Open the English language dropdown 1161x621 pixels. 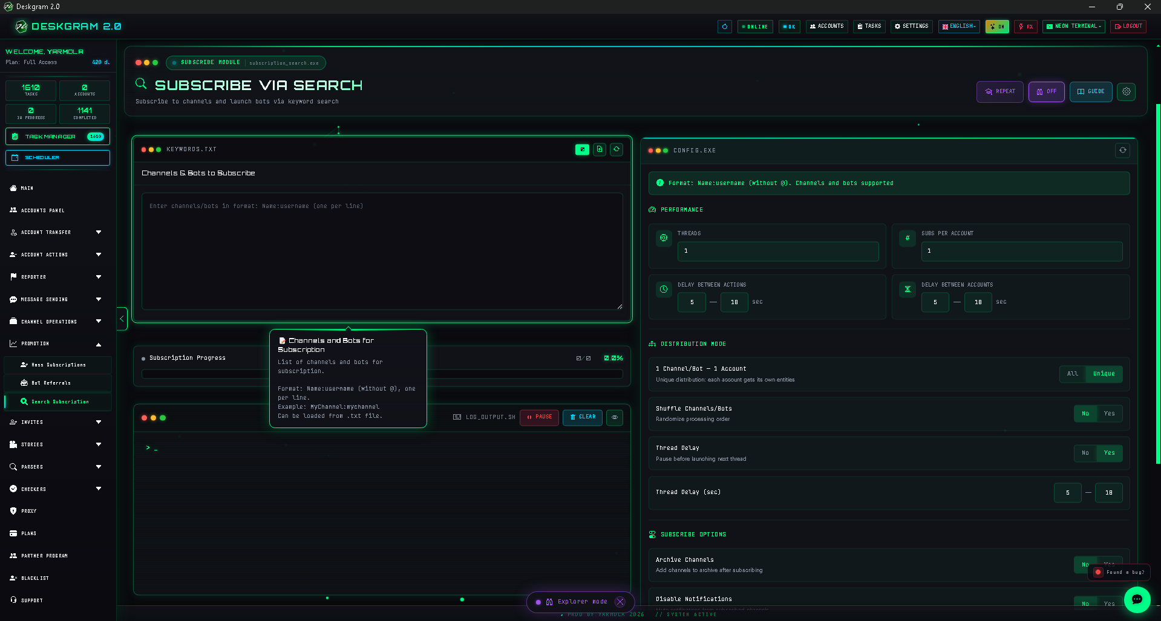coord(959,27)
